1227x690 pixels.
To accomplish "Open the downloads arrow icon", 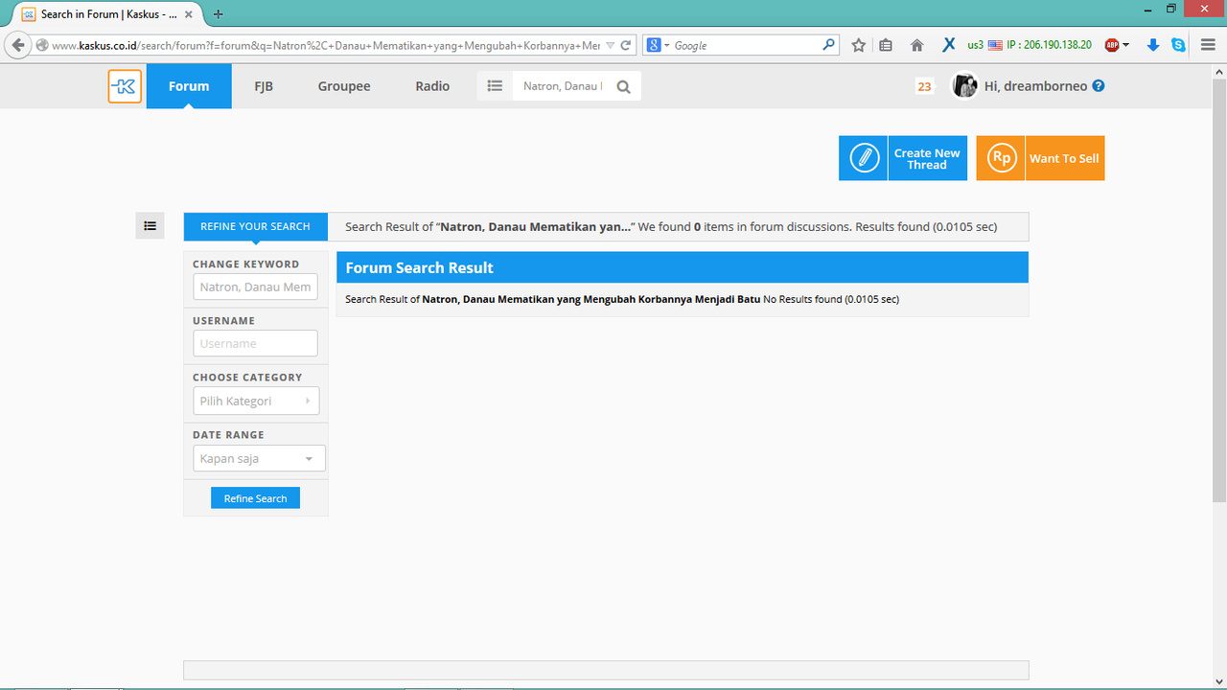I will point(1153,45).
